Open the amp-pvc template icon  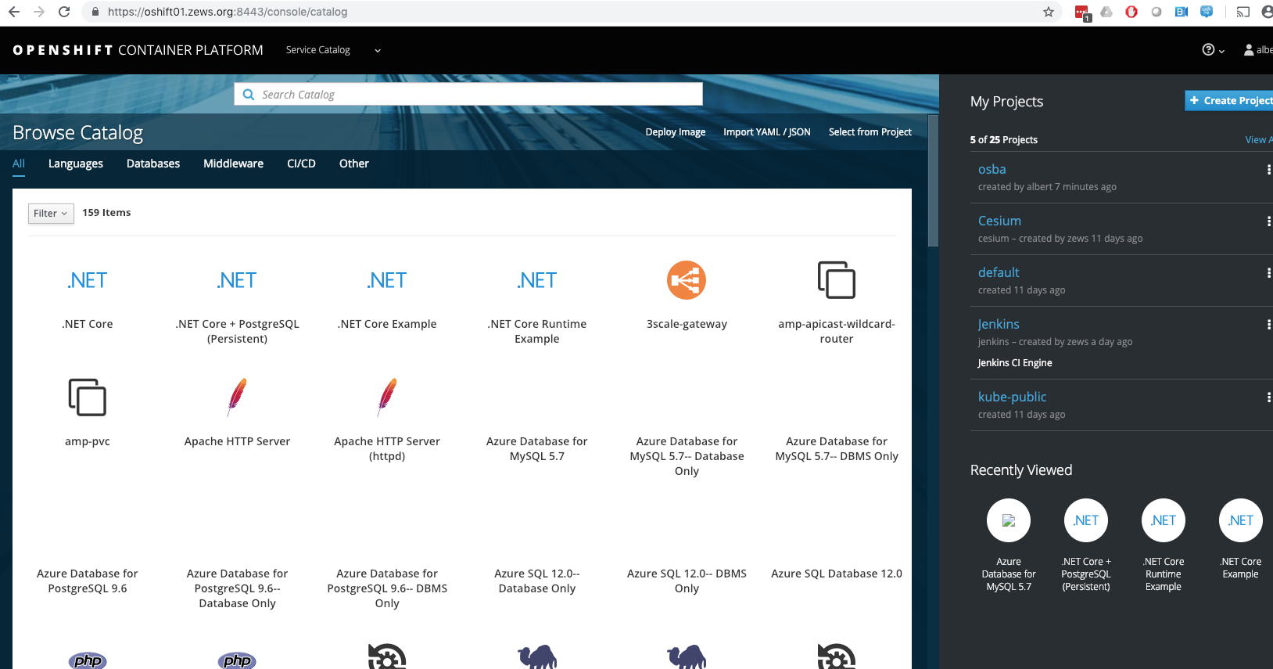pyautogui.click(x=88, y=397)
